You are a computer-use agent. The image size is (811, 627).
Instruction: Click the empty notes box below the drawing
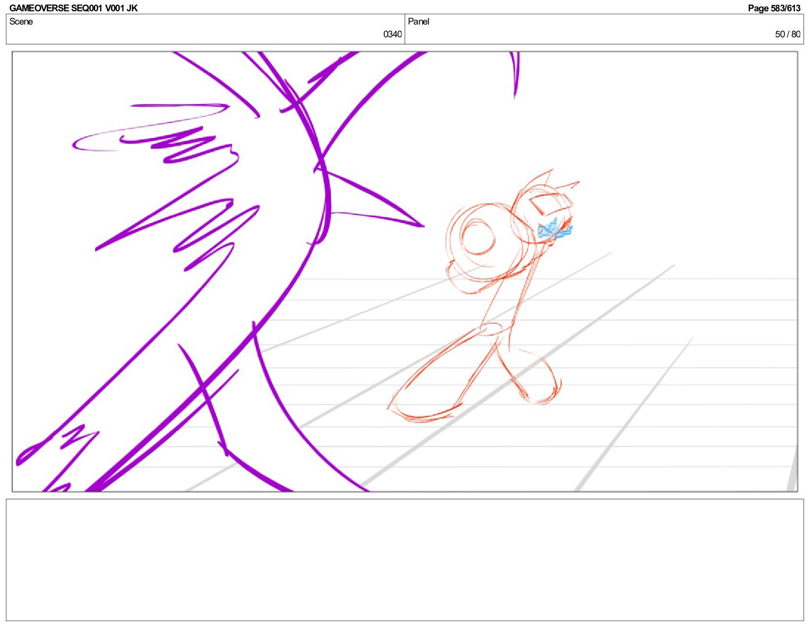pos(405,560)
